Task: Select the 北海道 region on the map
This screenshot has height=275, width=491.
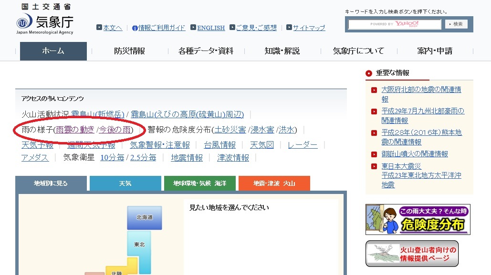Action: (x=144, y=218)
